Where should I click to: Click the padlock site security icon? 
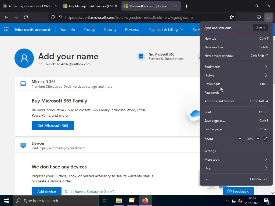pyautogui.click(x=60, y=17)
